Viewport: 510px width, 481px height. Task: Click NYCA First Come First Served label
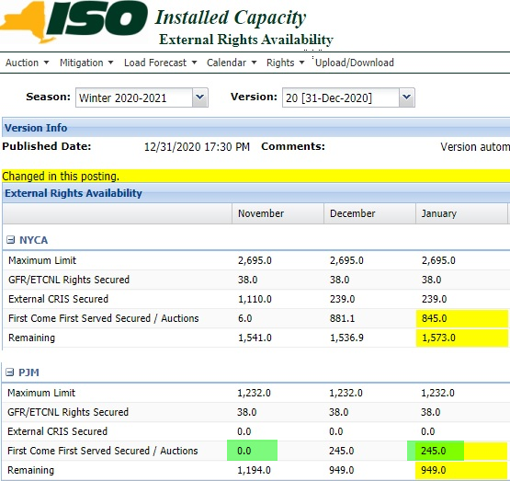pyautogui.click(x=104, y=318)
